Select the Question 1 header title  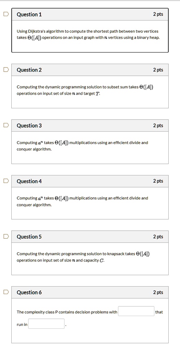pyautogui.click(x=29, y=14)
